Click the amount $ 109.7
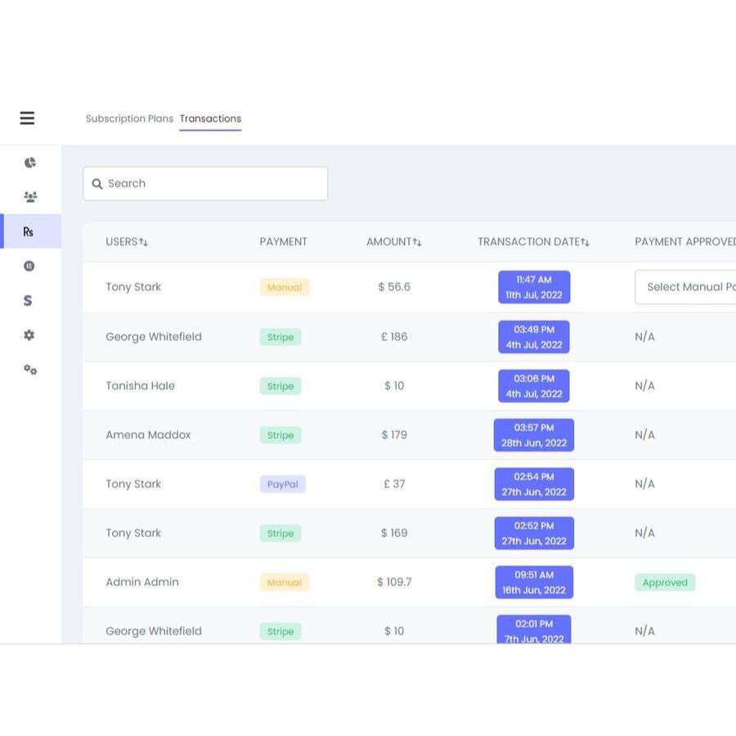The height and width of the screenshot is (736, 736). 394,582
